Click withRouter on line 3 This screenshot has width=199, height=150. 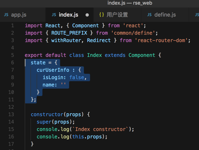pos(66,40)
